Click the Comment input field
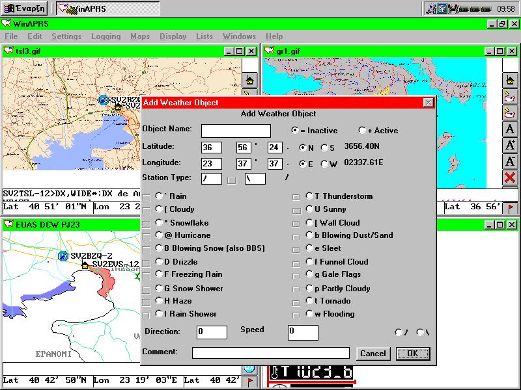Screen dimensions: 521x390 [271, 353]
